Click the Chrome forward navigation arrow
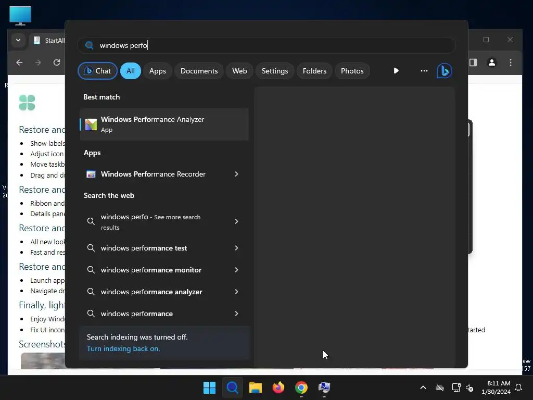 (x=37, y=63)
